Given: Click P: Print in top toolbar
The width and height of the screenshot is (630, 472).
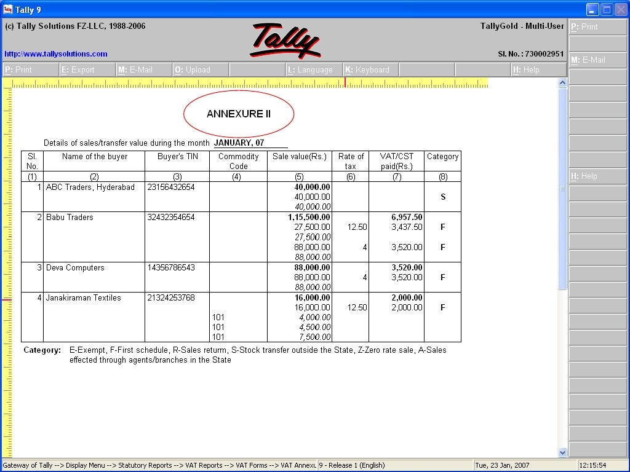Looking at the screenshot, I should point(31,70).
